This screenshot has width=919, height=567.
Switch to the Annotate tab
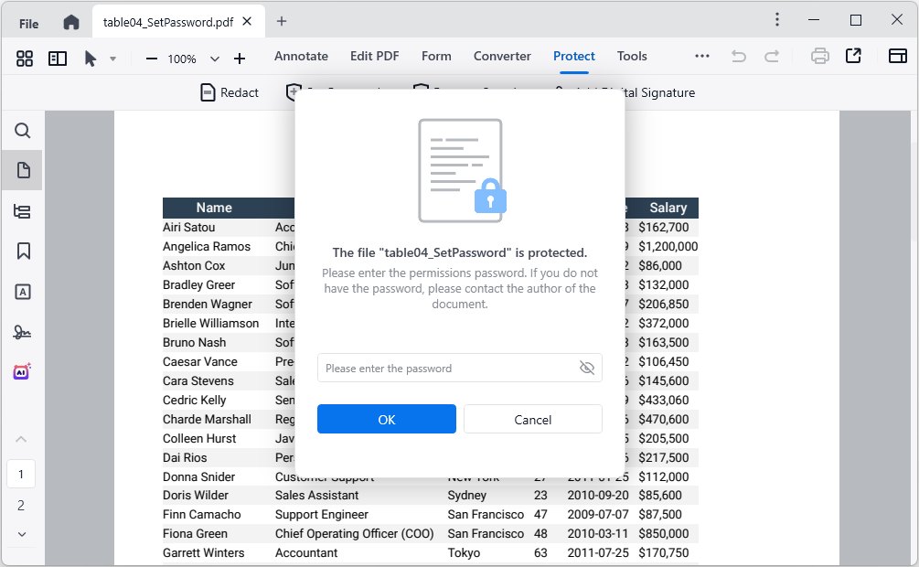tap(301, 56)
